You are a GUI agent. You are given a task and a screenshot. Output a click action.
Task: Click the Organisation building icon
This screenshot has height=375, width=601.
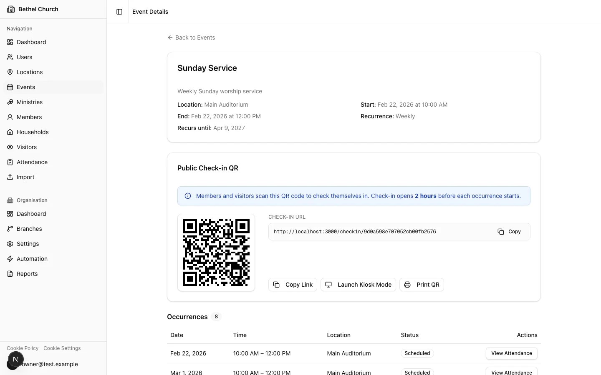coord(10,200)
